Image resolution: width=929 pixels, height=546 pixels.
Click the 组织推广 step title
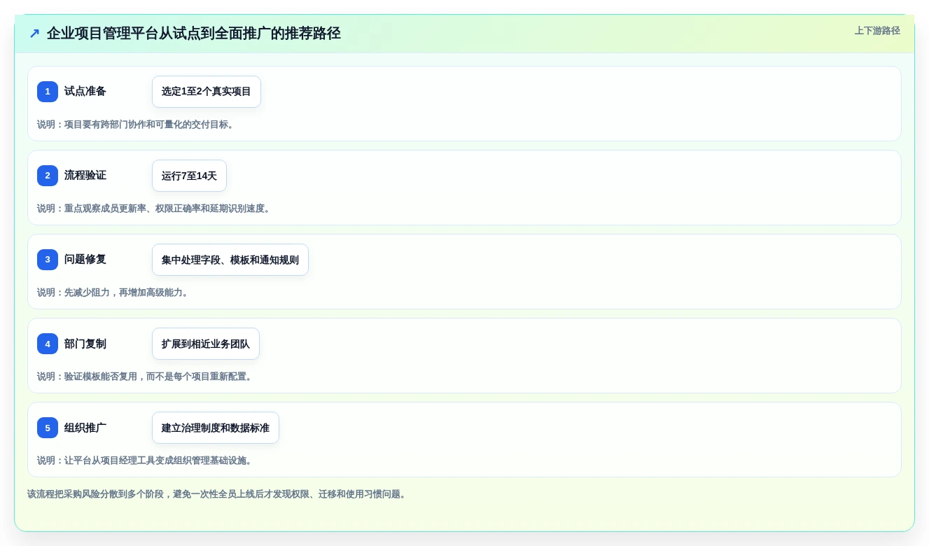[85, 427]
